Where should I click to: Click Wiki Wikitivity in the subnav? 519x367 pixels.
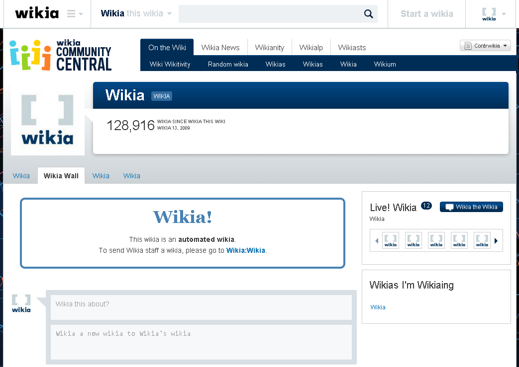click(x=170, y=64)
